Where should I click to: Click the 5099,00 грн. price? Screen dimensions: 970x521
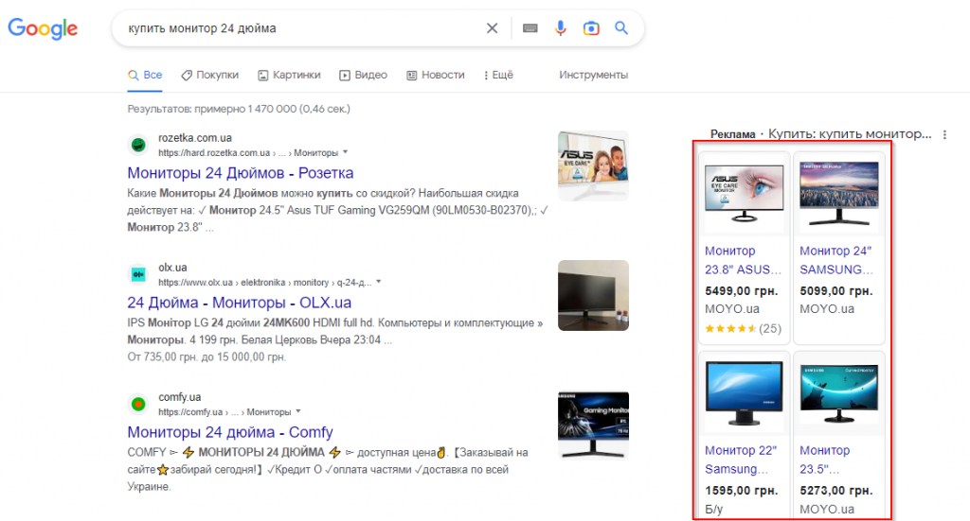(835, 290)
